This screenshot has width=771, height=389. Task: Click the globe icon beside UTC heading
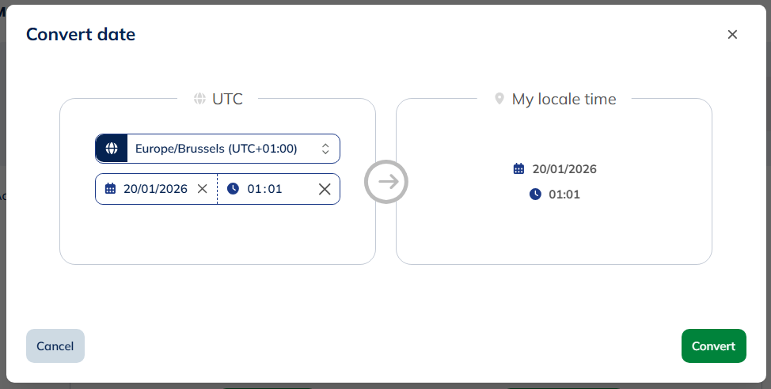point(199,100)
